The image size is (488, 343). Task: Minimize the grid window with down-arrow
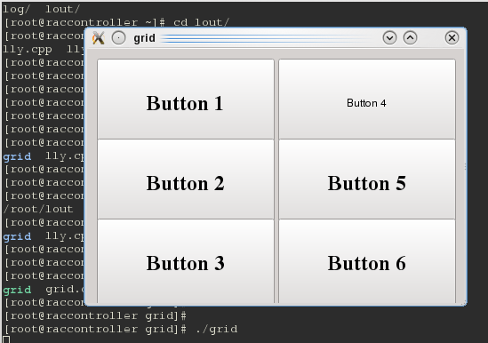coord(389,38)
